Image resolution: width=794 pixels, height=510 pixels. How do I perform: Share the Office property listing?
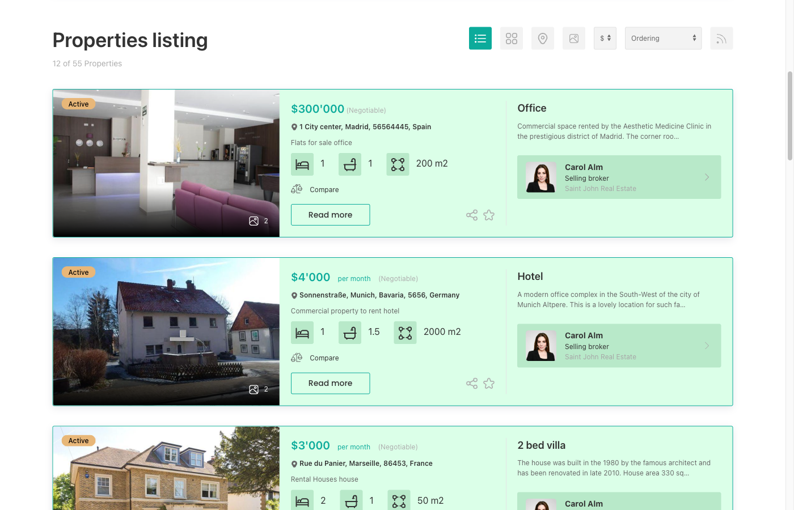coord(471,215)
